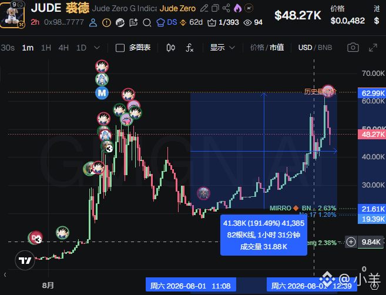Click the 21.61K price axis label
This screenshot has width=386, height=295.
point(372,209)
